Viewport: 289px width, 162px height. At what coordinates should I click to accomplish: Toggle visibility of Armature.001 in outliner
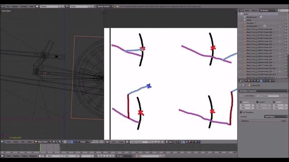pyautogui.click(x=280, y=26)
